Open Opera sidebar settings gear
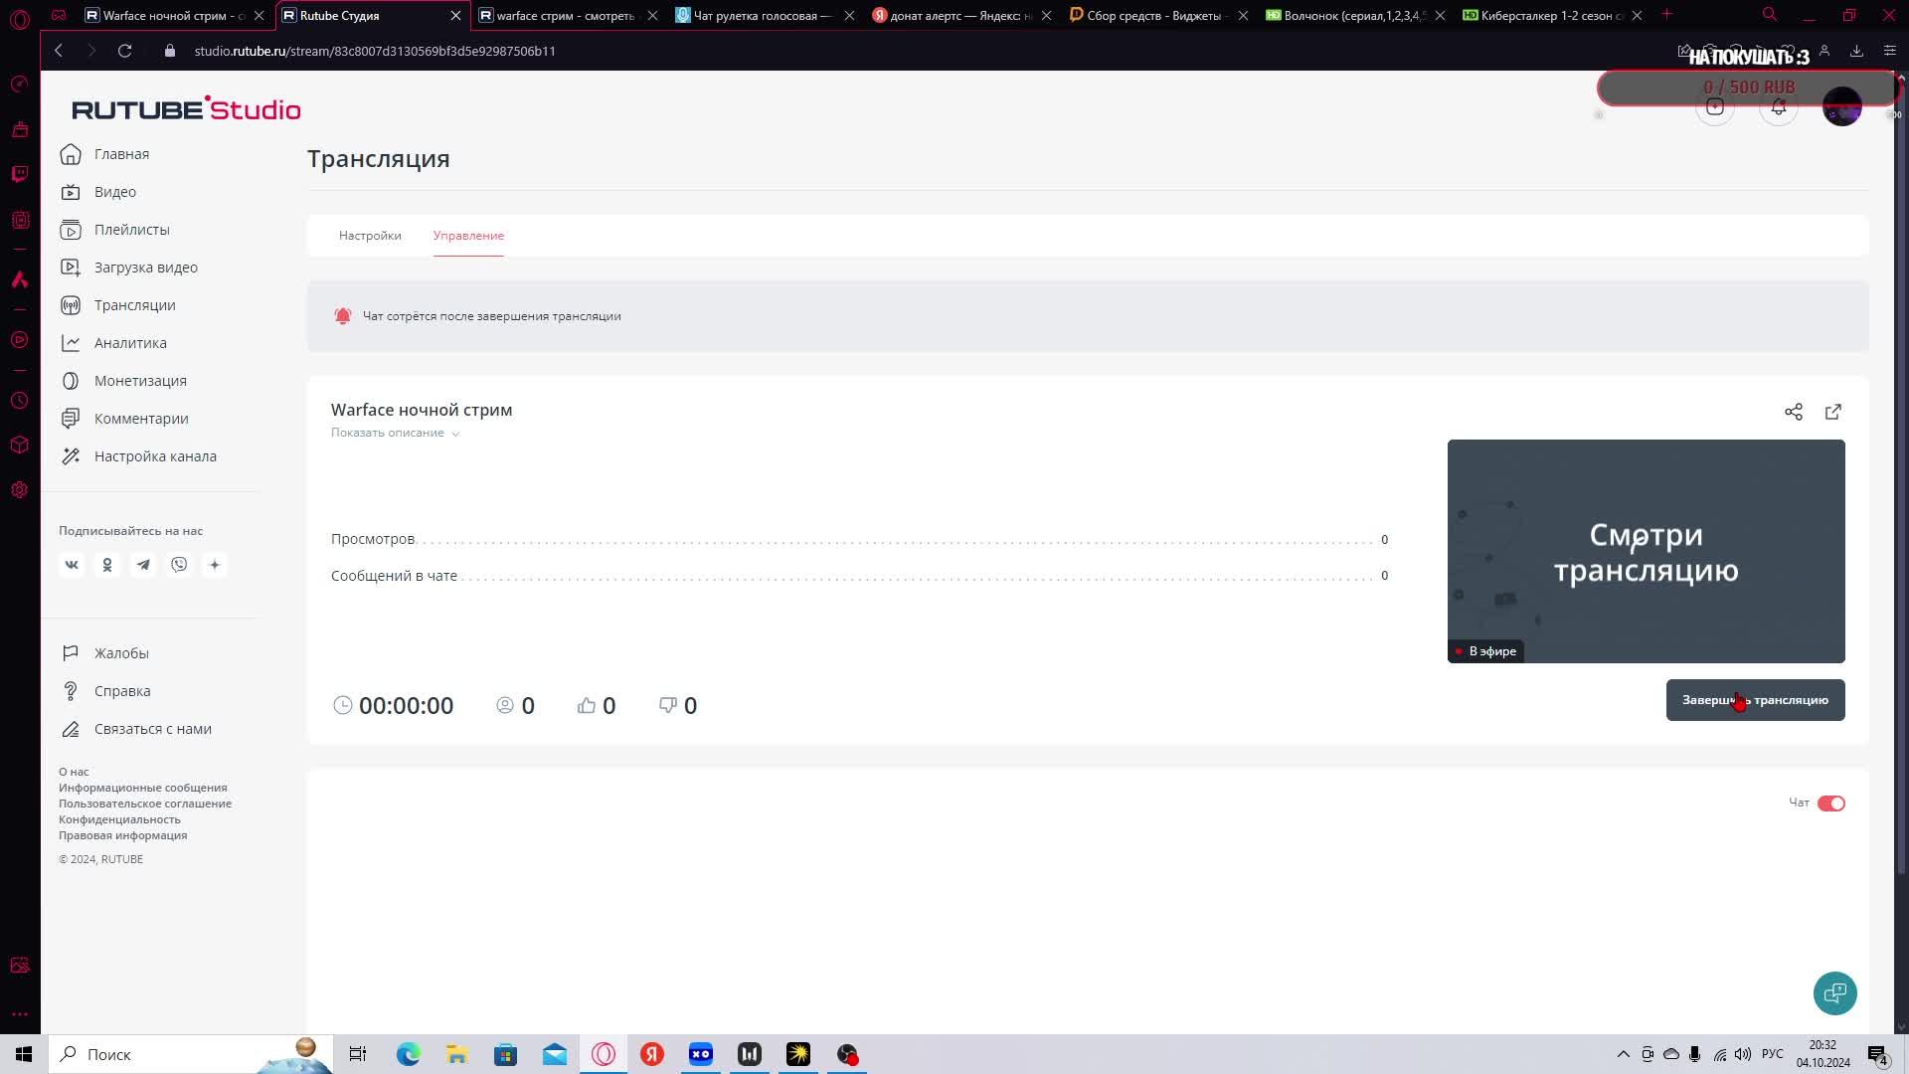The image size is (1909, 1074). [x=19, y=490]
